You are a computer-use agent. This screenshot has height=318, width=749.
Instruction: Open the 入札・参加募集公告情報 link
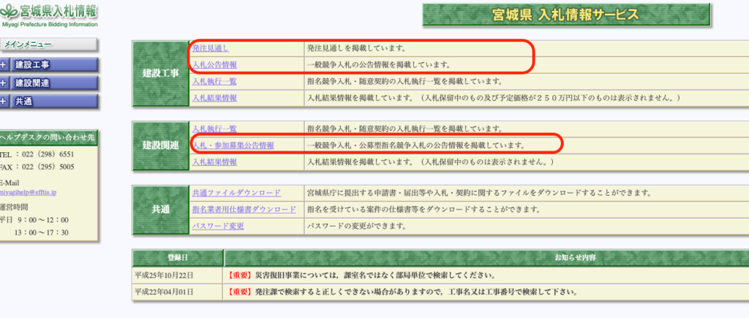(x=233, y=145)
